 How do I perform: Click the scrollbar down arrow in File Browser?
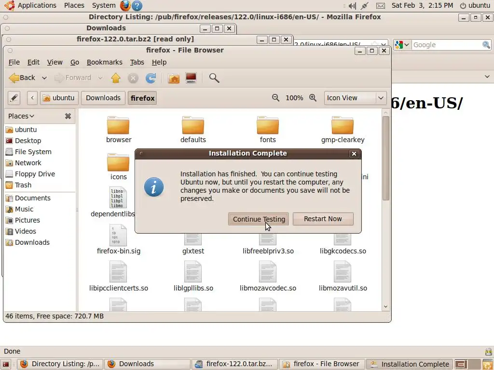pyautogui.click(x=386, y=307)
